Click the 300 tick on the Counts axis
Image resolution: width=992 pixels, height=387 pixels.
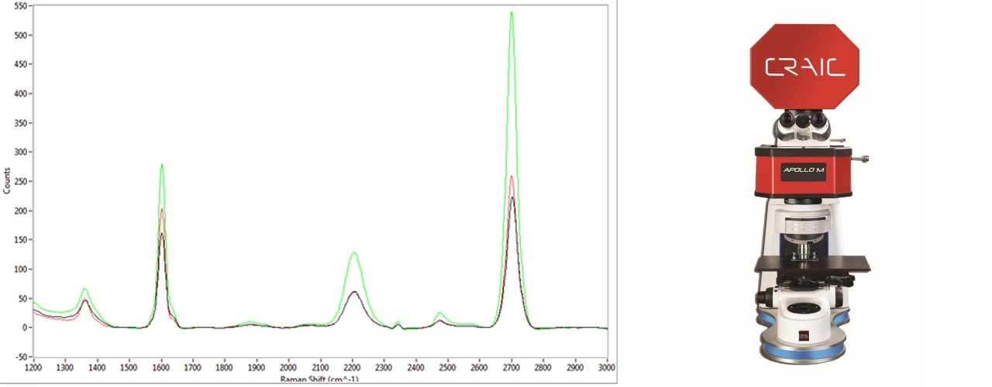[21, 152]
